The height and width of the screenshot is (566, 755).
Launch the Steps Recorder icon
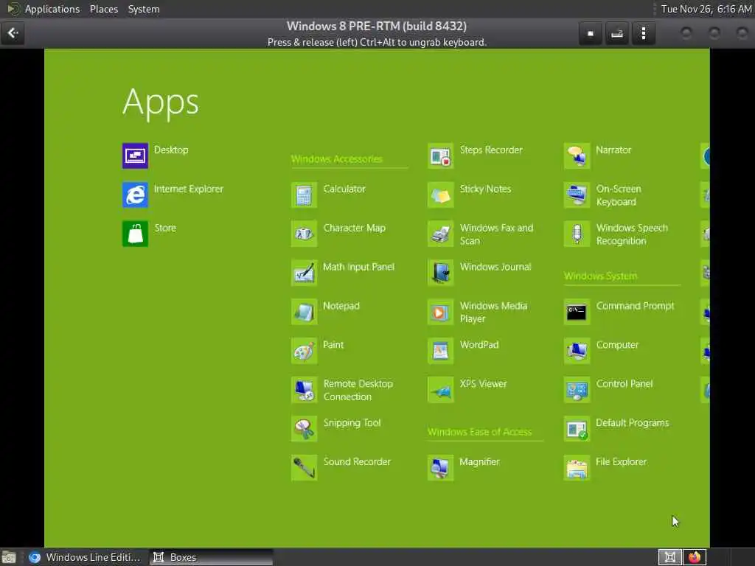[440, 156]
